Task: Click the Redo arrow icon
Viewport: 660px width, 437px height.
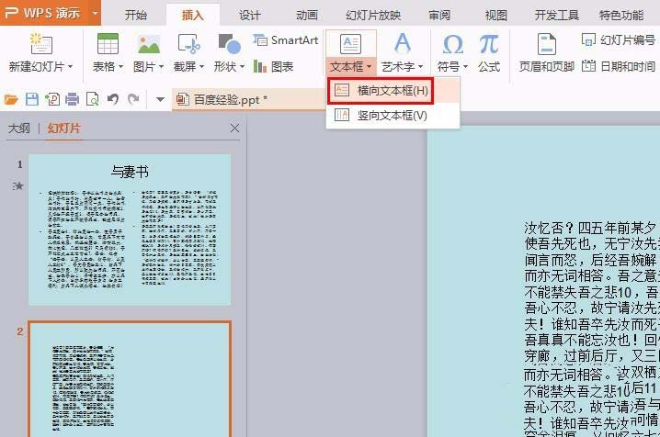Action: 133,99
